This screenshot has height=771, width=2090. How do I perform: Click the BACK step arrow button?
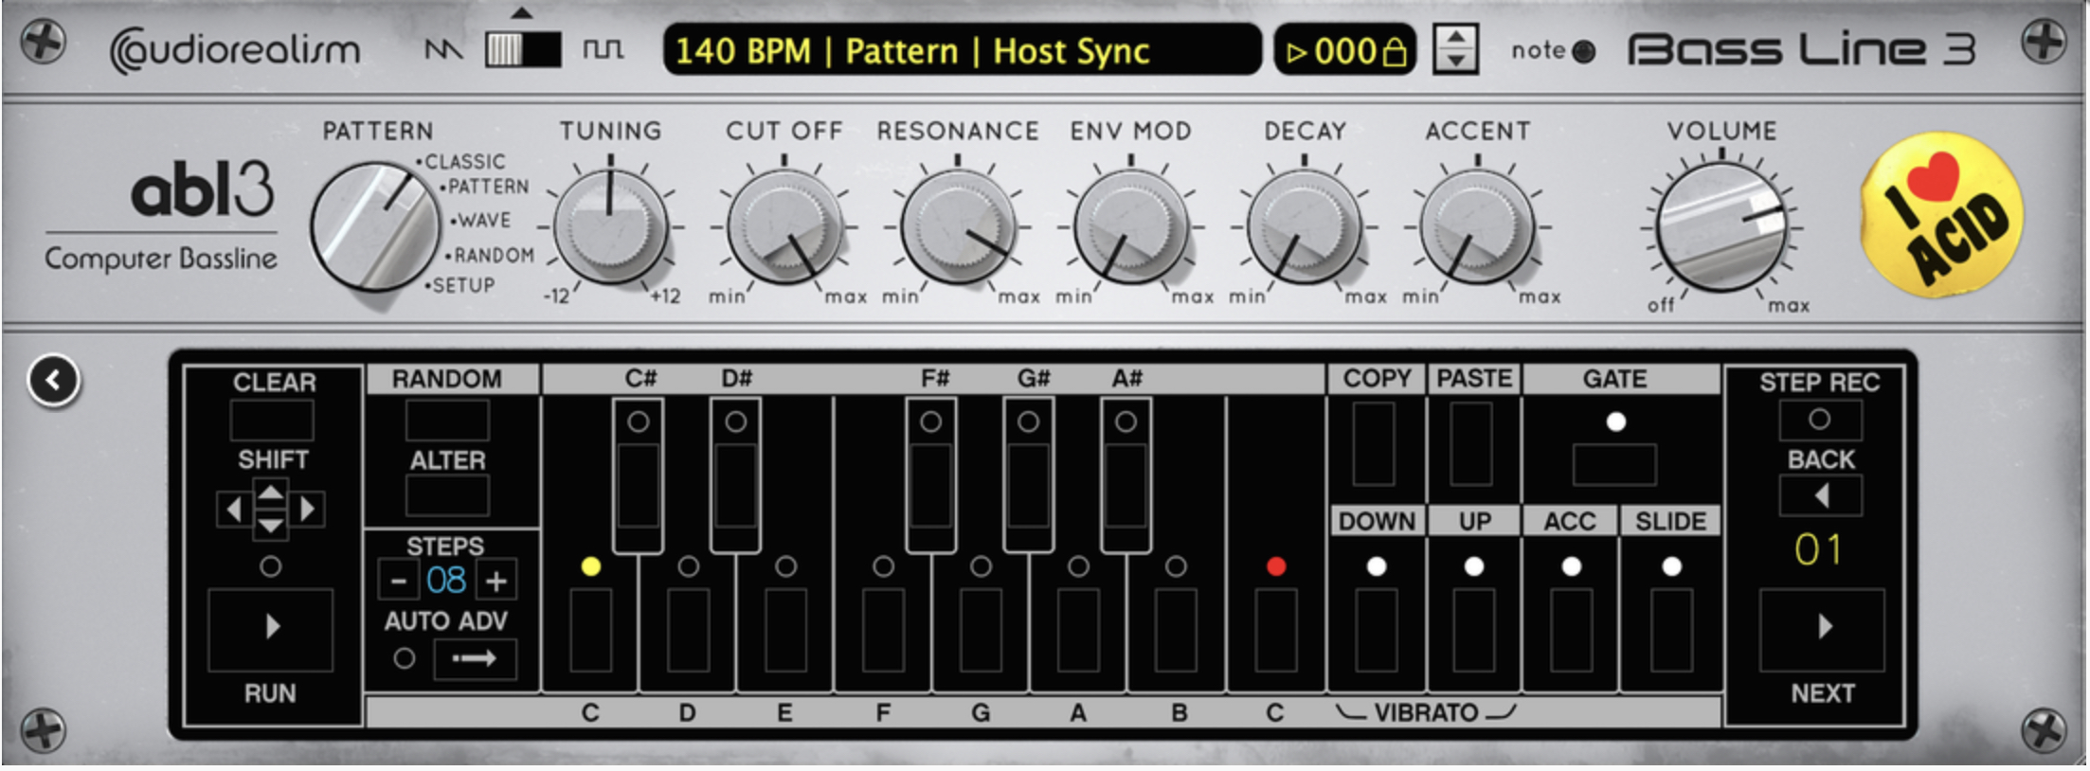(x=1820, y=495)
